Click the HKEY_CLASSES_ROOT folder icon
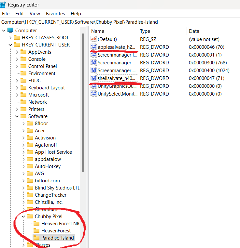Screen dimensions: 240x248 point(17,37)
